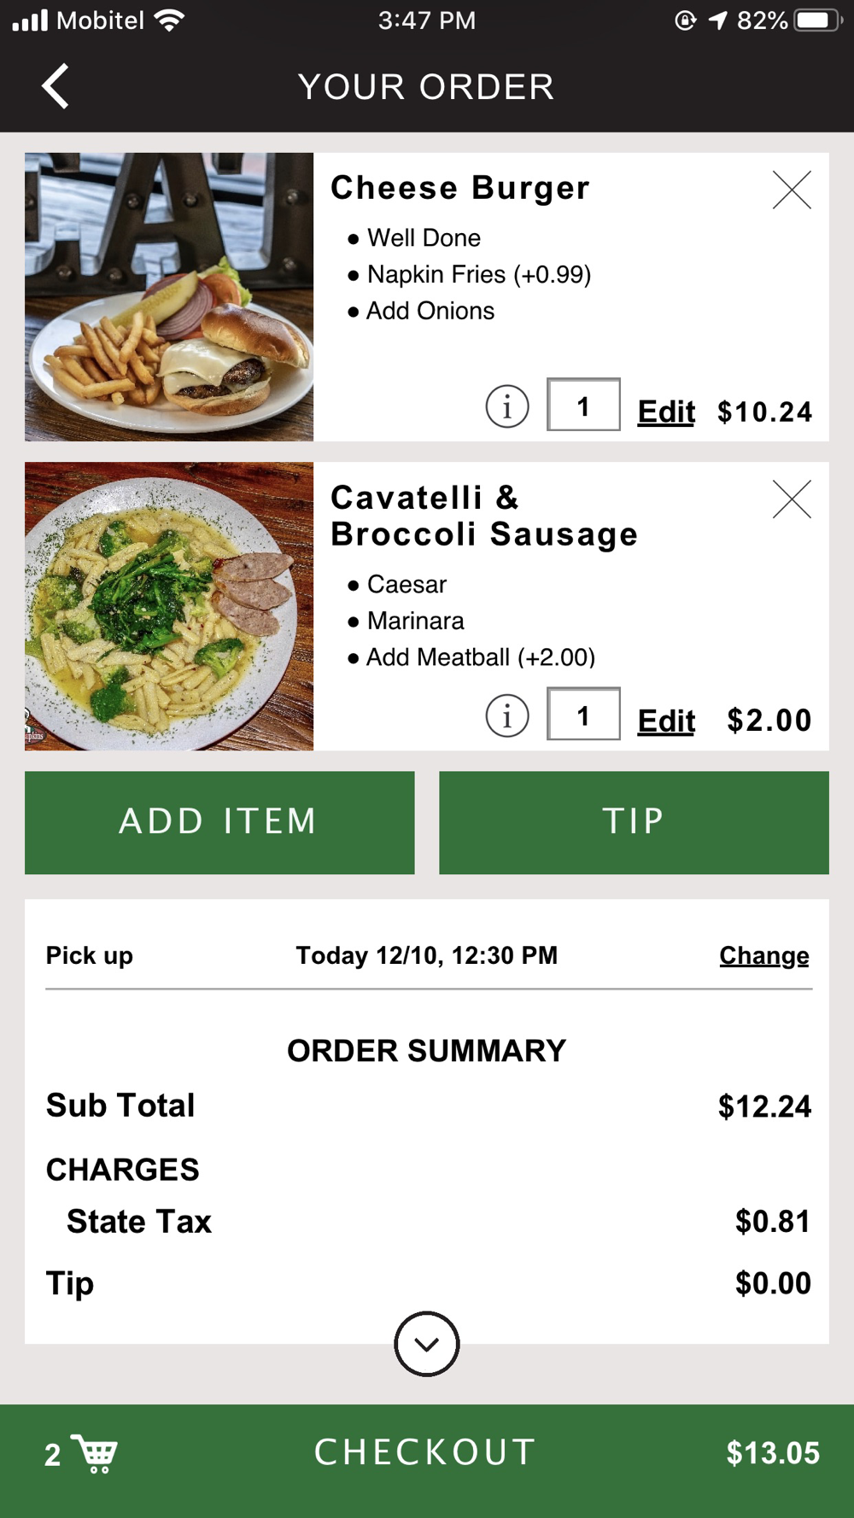
Task: Open info icon for Cavatelli & Broccoli Sausage
Action: (507, 715)
